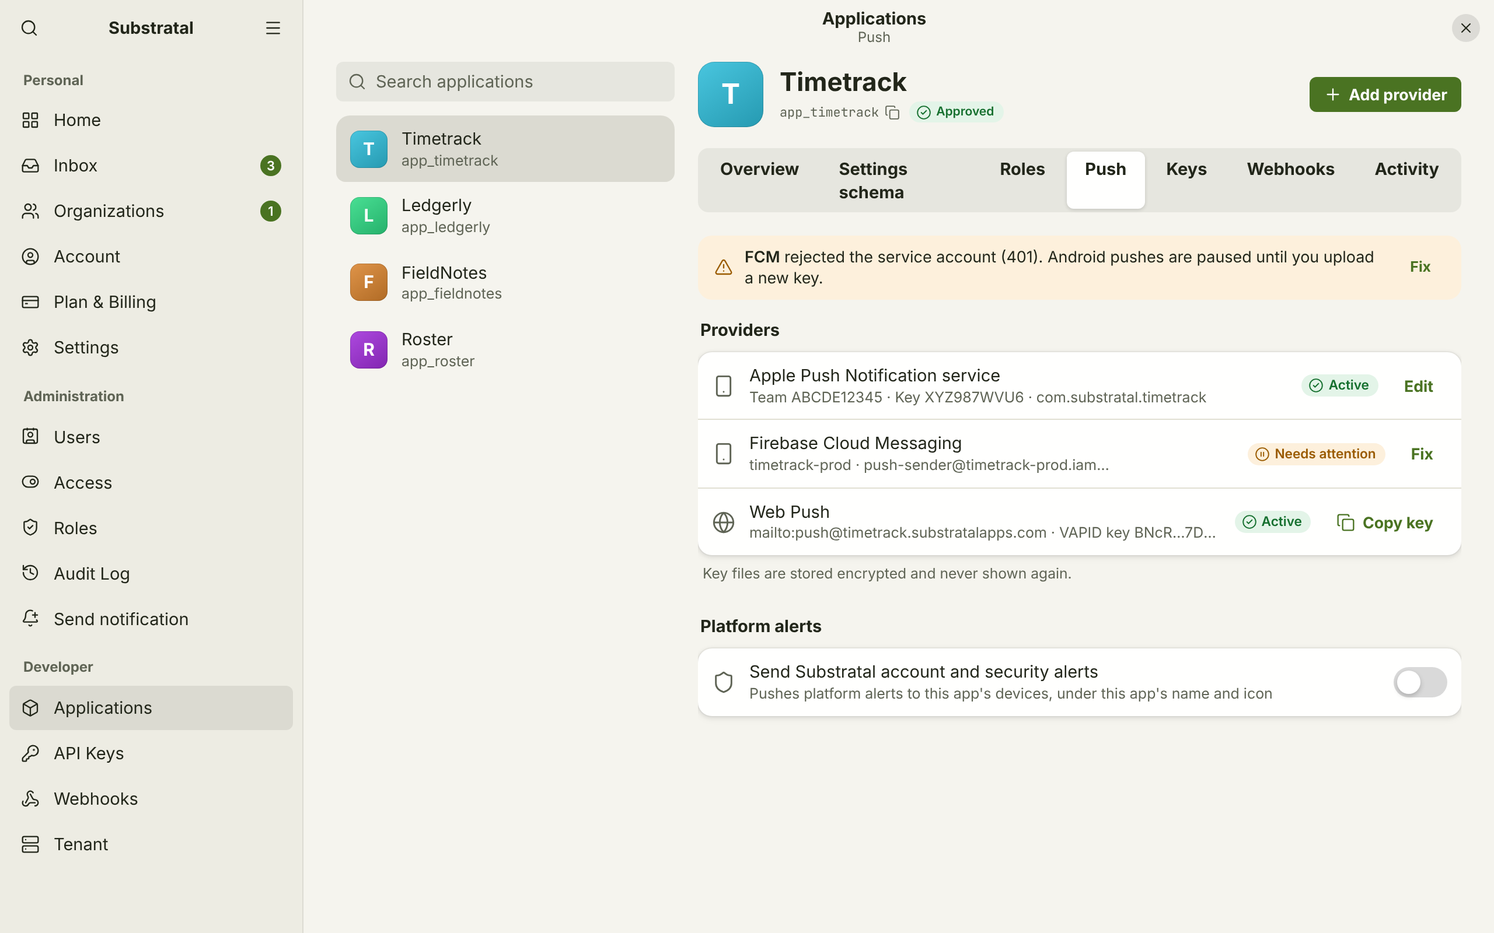This screenshot has height=933, width=1494.
Task: Copy the app_timetrack ID via copy icon
Action: (892, 113)
